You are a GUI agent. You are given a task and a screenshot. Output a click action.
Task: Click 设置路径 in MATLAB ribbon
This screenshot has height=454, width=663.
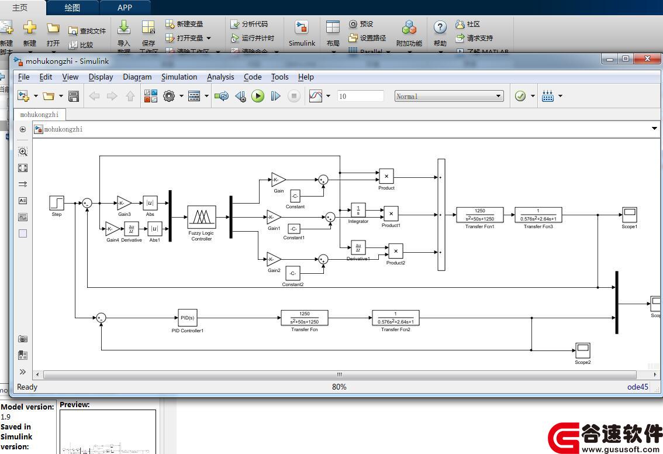pos(367,38)
